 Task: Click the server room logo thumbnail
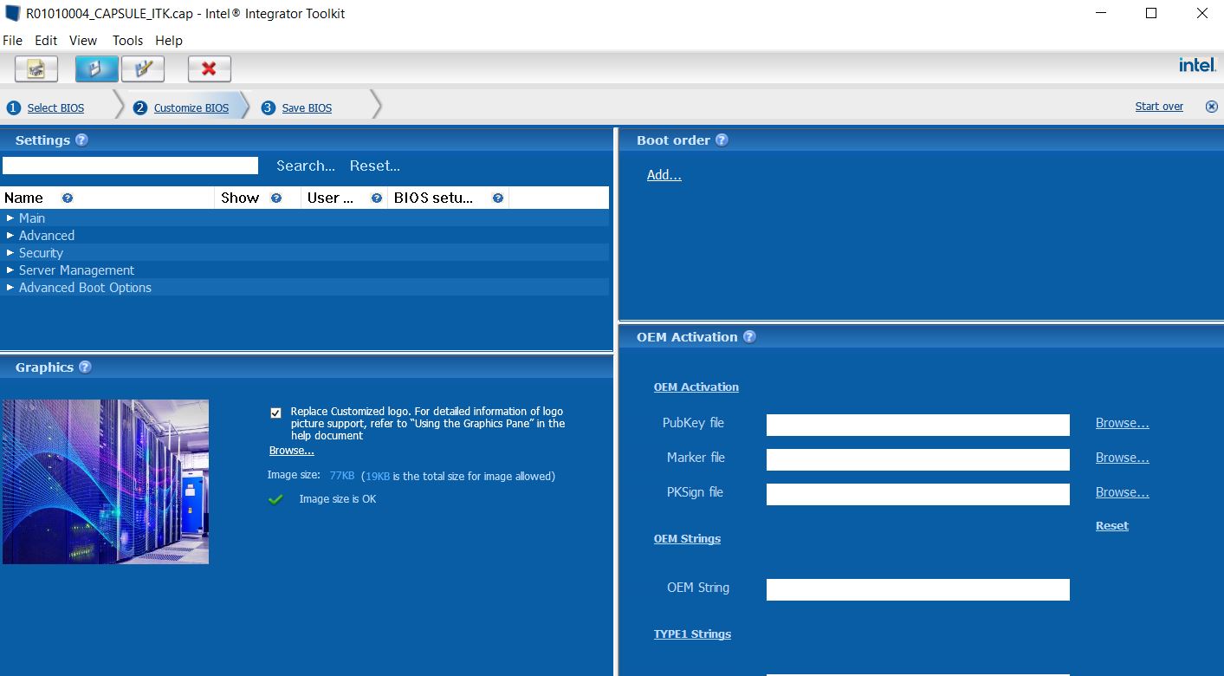point(106,482)
